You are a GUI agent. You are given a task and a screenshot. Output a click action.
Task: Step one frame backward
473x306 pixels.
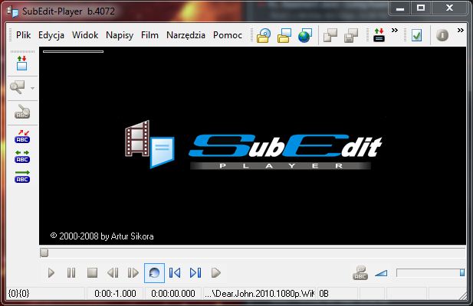point(113,273)
